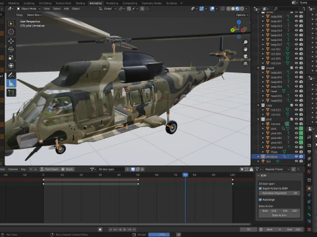Uncheck the Autorange checkbox
Viewport: 317px width, 237px height.
(x=260, y=199)
